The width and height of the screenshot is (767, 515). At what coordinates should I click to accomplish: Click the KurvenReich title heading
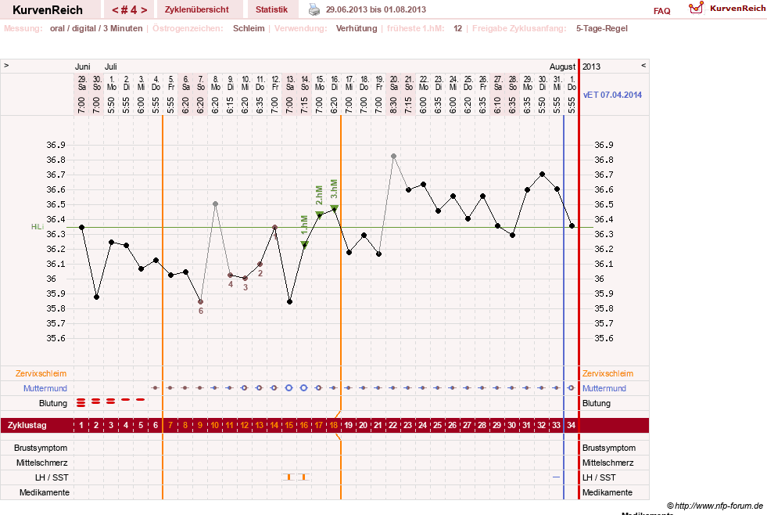tap(48, 10)
